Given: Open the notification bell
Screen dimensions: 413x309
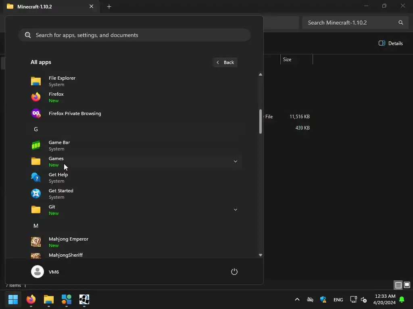Looking at the screenshot, I should [x=402, y=299].
